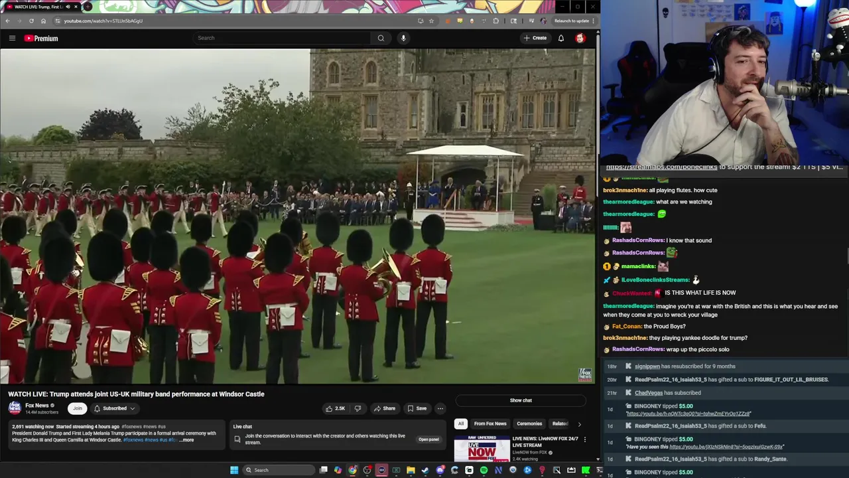849x478 pixels.
Task: Go back in browser history
Action: pyautogui.click(x=7, y=21)
